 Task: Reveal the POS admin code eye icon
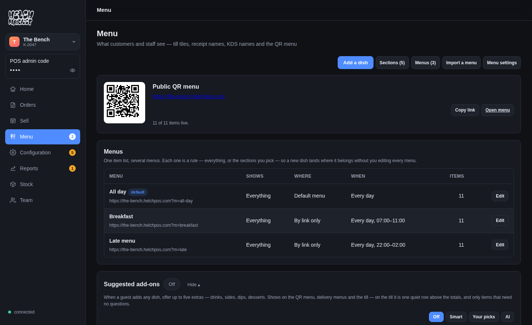click(x=72, y=70)
